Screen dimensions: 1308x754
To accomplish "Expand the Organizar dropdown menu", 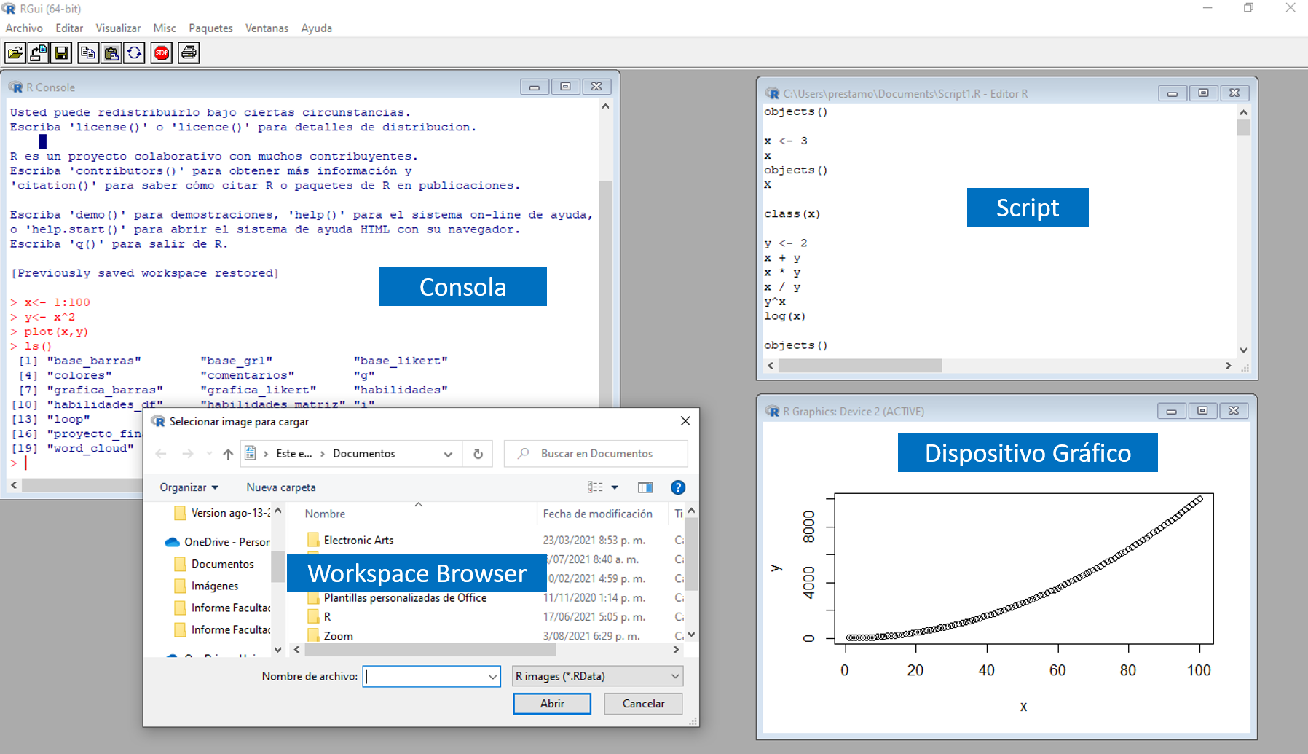I will (189, 487).
